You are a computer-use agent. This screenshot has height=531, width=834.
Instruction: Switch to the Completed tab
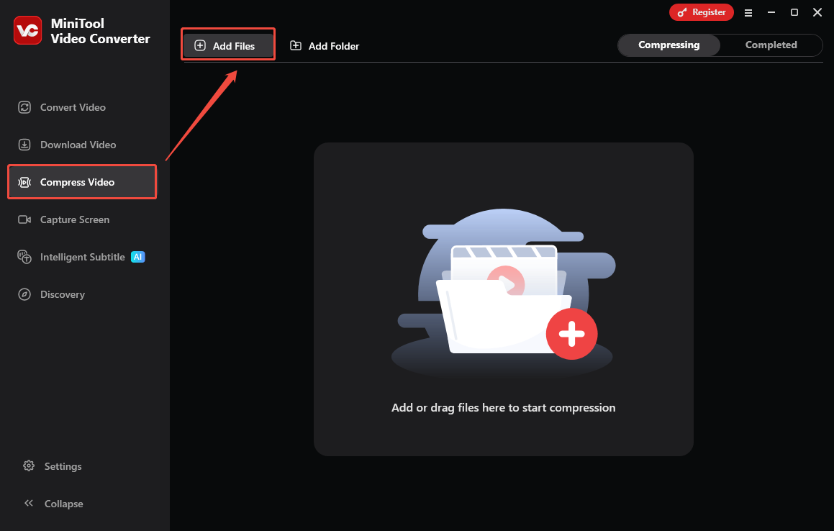point(771,45)
